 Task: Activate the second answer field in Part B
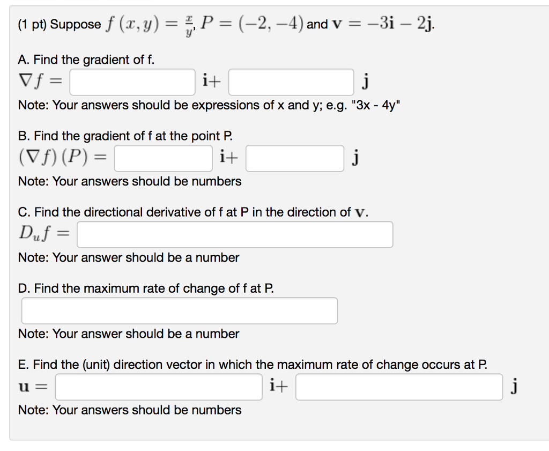click(x=294, y=158)
